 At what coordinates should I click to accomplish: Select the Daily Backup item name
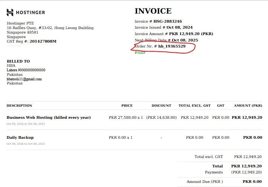coord(20,138)
